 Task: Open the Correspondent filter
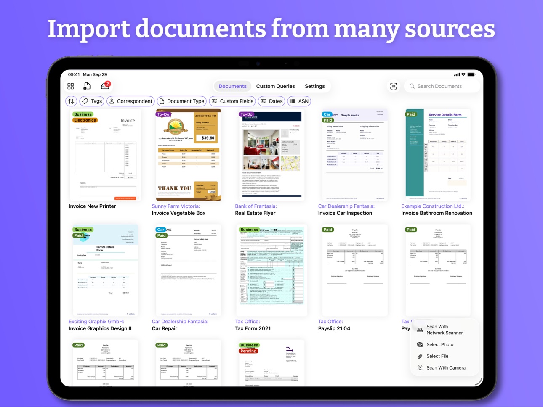click(130, 101)
